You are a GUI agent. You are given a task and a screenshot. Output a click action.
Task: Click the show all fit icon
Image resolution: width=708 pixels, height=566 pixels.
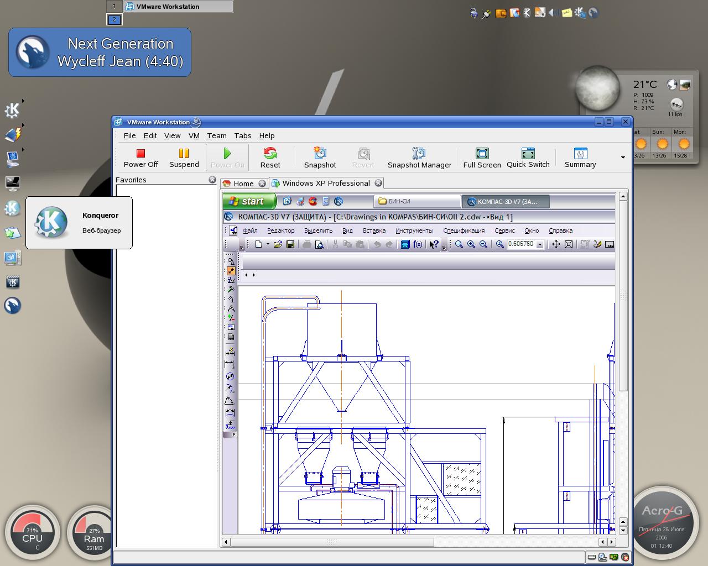[x=568, y=244]
